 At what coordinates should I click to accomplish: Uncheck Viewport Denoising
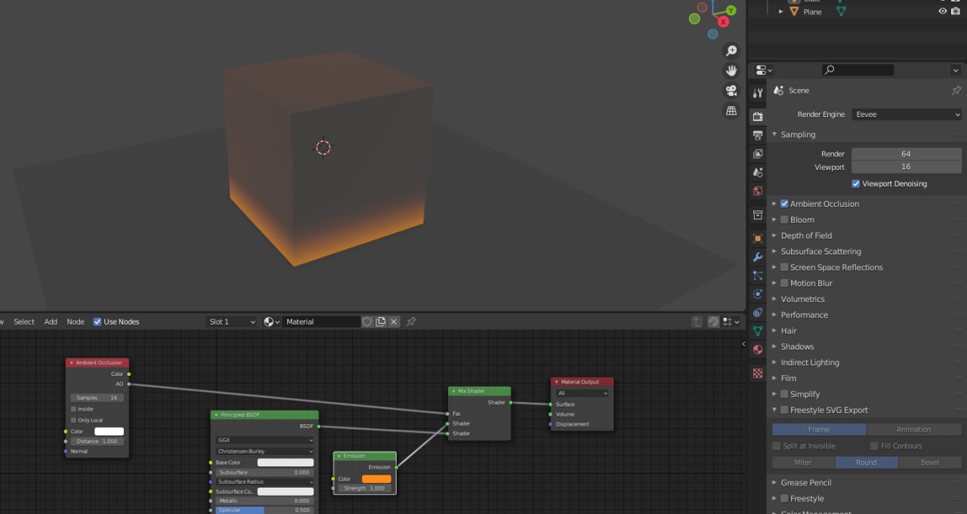tap(856, 183)
